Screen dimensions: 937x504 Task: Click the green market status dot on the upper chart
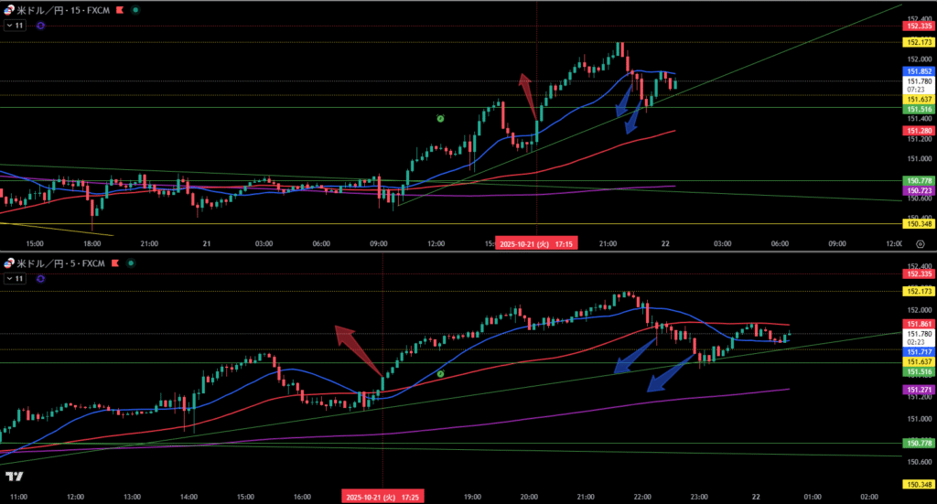coord(136,9)
